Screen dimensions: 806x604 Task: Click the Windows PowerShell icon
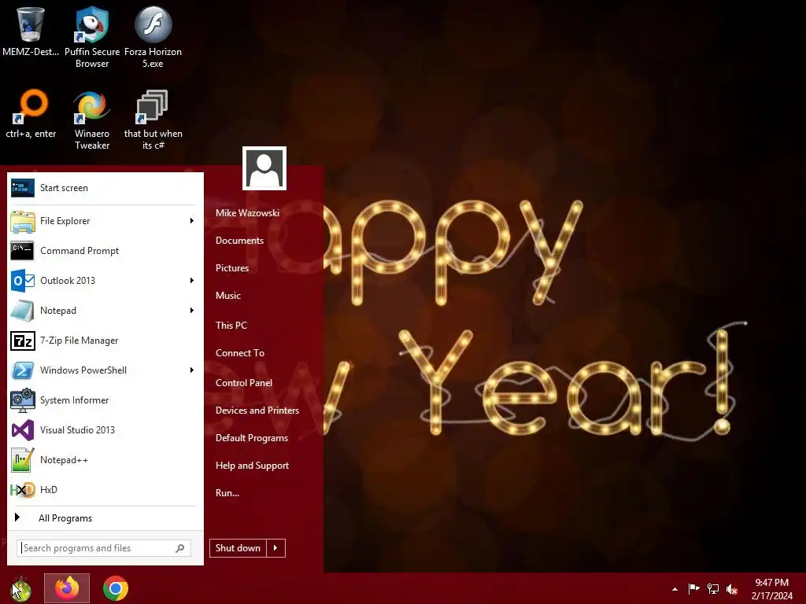(x=23, y=370)
